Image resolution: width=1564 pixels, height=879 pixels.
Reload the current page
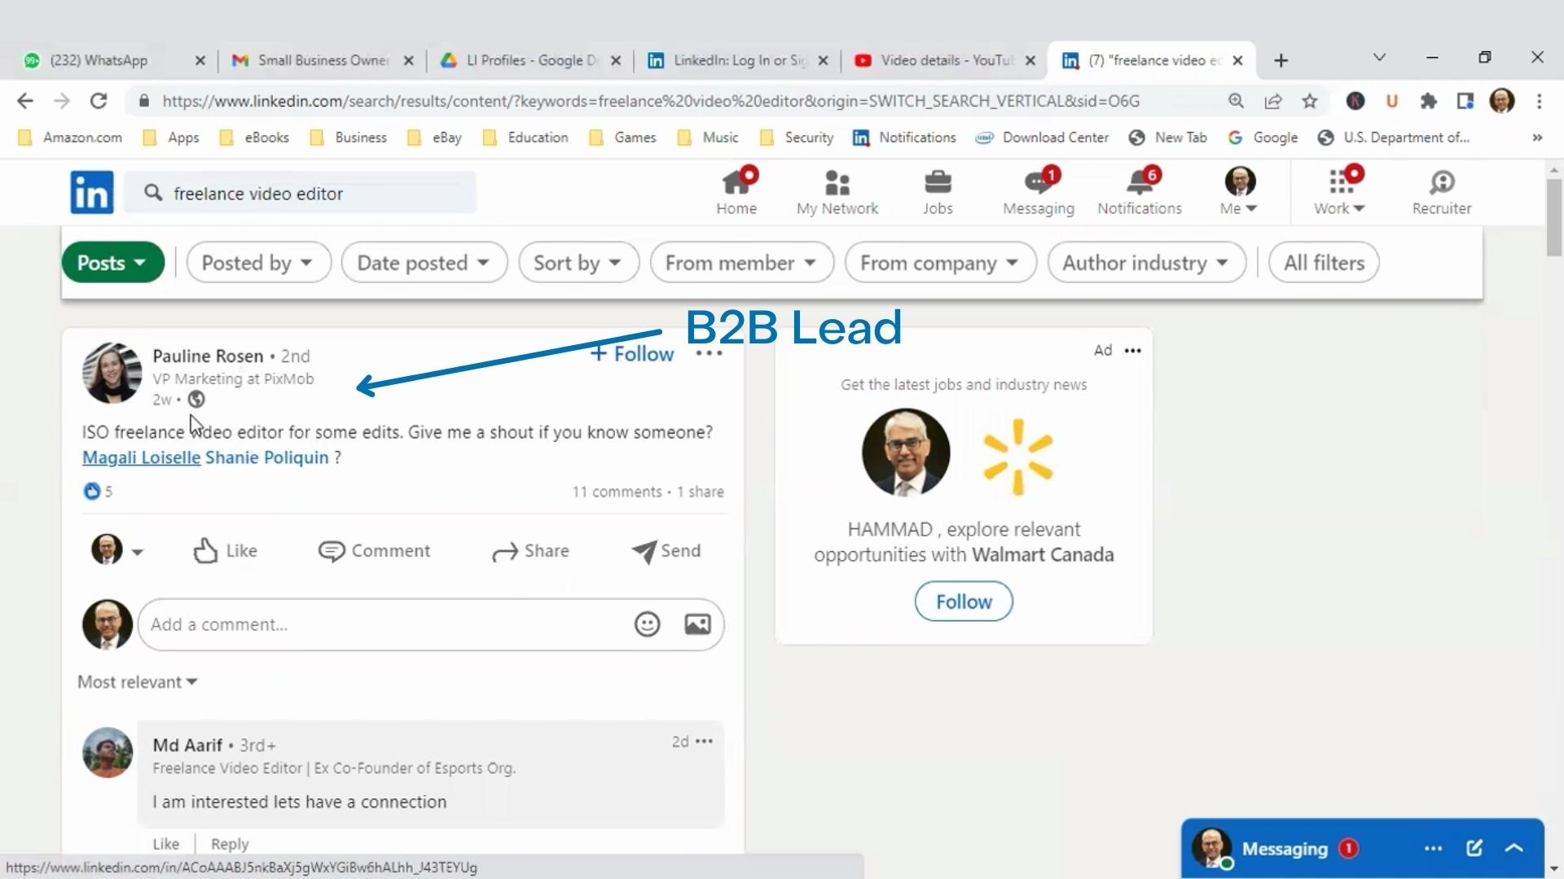click(x=99, y=101)
